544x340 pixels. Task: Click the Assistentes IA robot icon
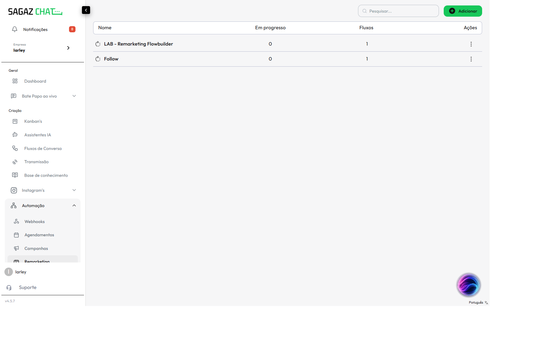click(x=15, y=135)
